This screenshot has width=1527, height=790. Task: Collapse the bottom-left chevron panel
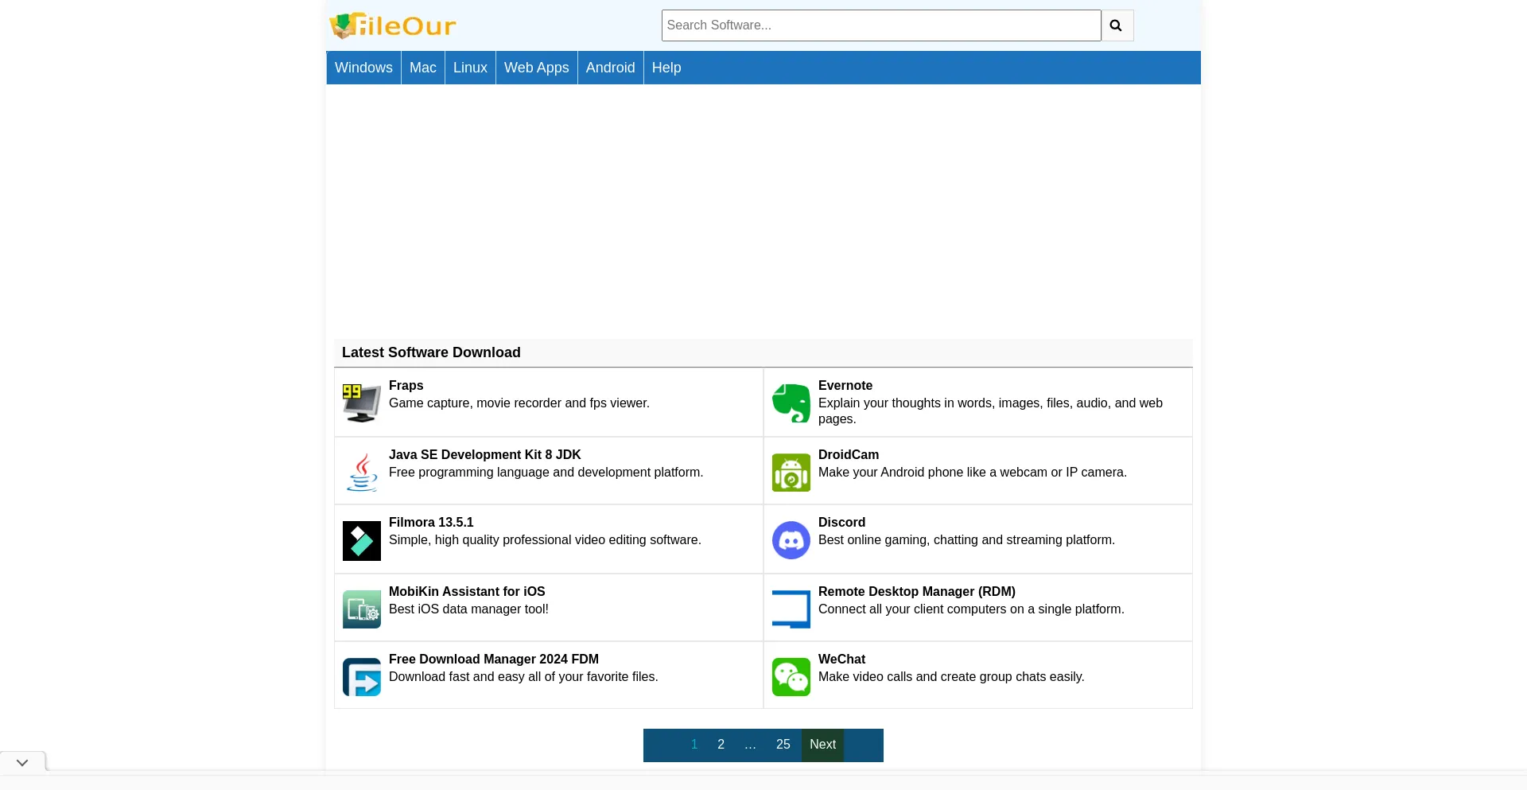coord(22,762)
